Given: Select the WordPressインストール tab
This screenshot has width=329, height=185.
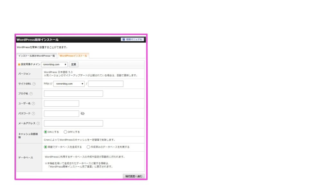Looking at the screenshot, I should coord(73,56).
